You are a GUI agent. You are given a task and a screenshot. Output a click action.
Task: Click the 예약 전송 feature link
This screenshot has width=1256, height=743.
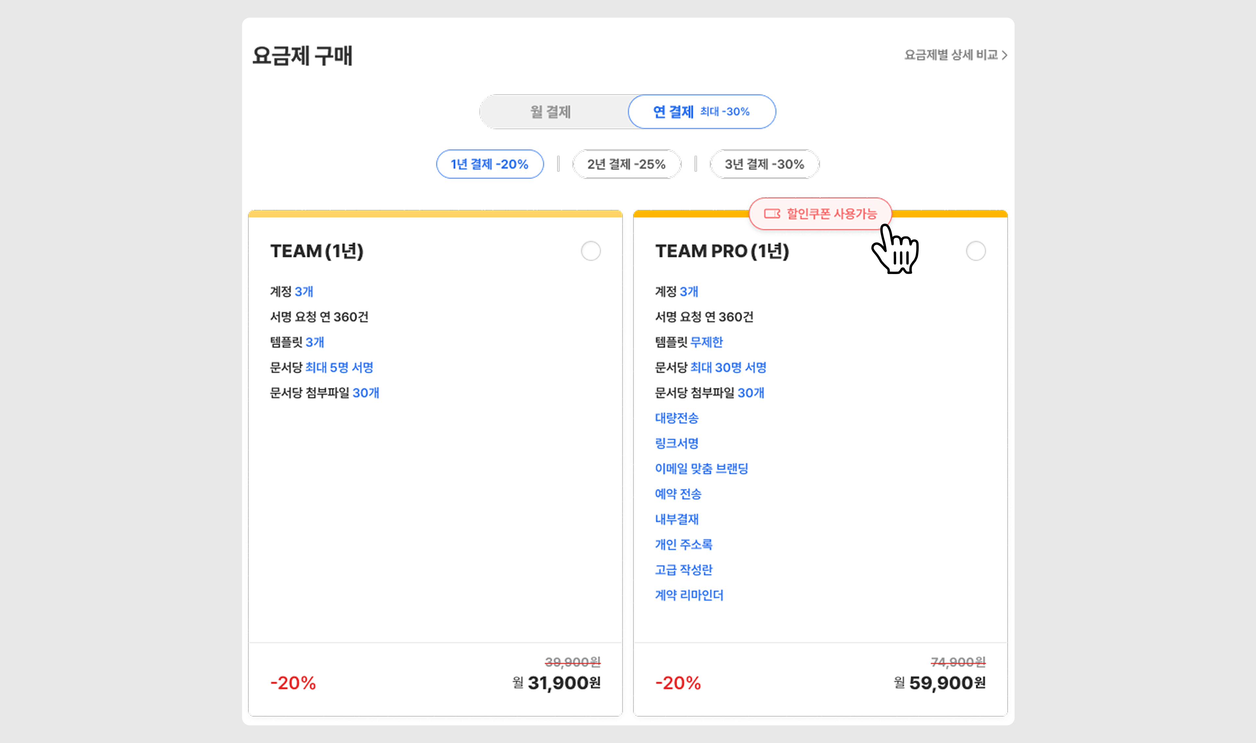tap(678, 494)
